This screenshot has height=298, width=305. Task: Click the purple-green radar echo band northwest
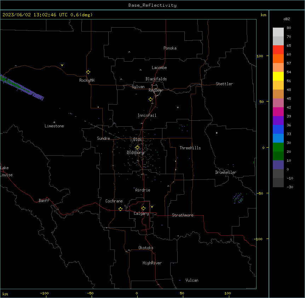pyautogui.click(x=22, y=87)
